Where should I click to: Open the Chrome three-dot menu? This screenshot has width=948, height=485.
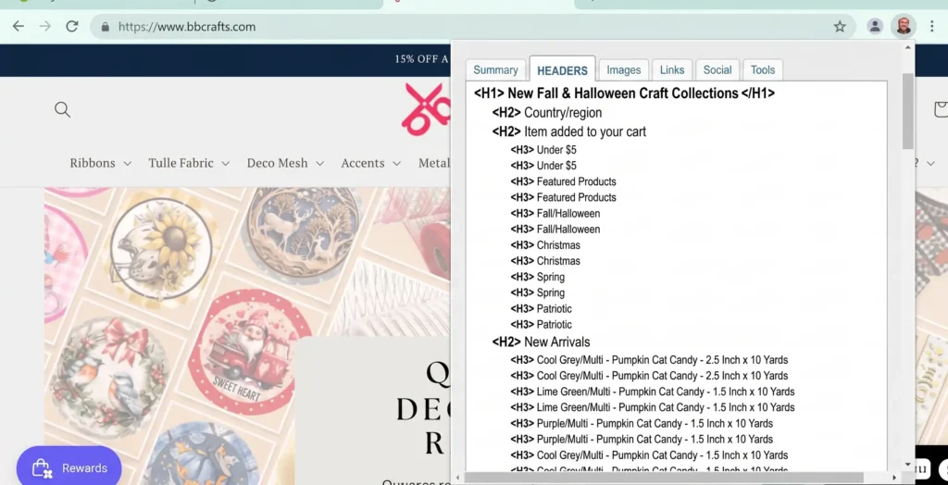(932, 26)
